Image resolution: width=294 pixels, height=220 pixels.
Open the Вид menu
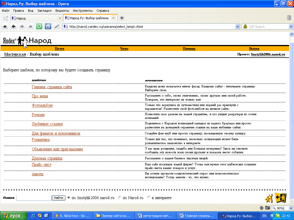click(30, 11)
